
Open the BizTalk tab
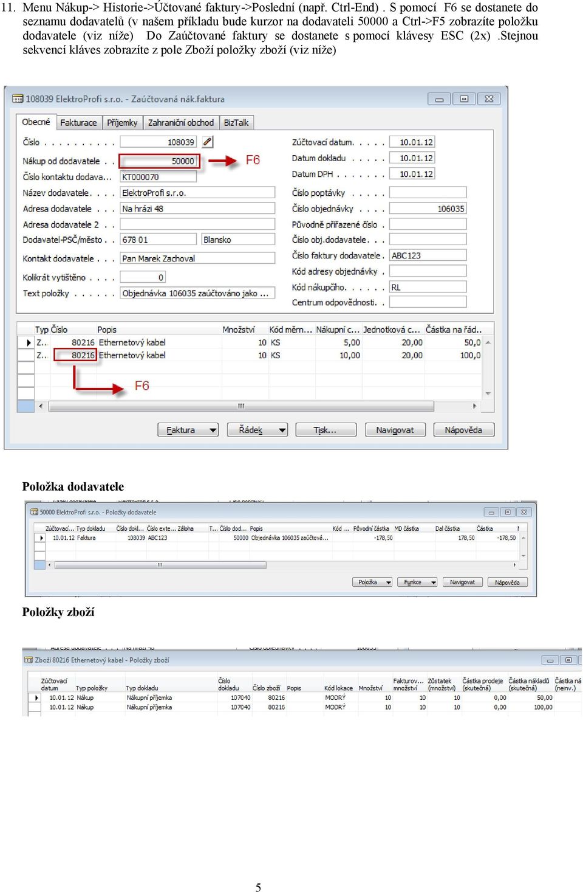pos(236,123)
